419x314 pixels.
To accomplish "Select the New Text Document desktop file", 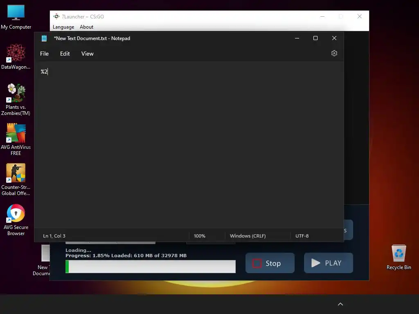I will [x=42, y=260].
